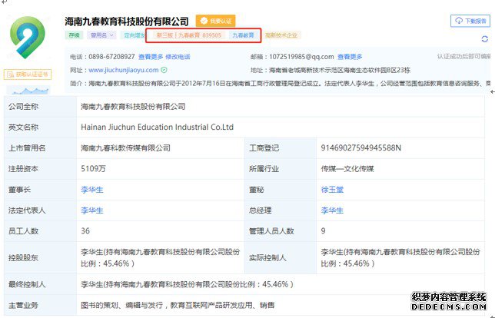Click the orange 我要认证 verification button
Viewport: 495px width, 318px height.
pyautogui.click(x=216, y=21)
